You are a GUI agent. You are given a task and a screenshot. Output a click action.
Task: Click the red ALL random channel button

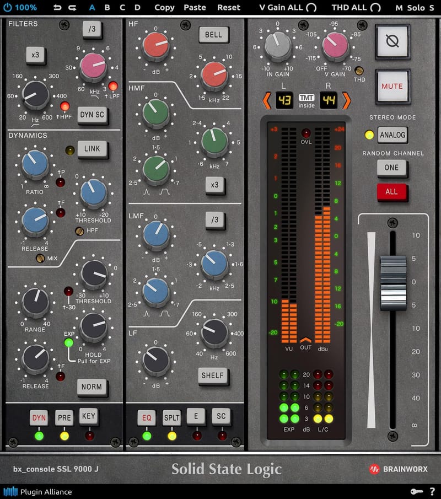[392, 192]
